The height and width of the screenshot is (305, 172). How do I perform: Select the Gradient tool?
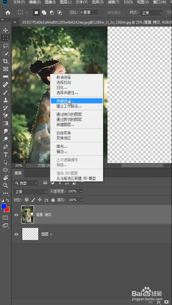click(x=5, y=123)
